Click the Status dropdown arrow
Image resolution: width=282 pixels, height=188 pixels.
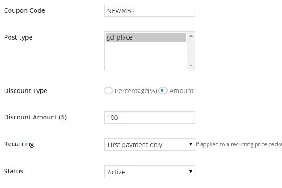(191, 172)
